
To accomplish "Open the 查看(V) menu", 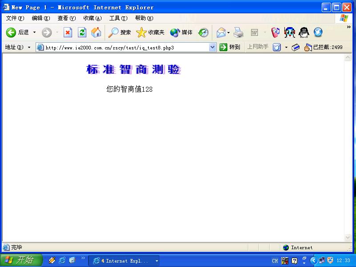I will [66, 18].
